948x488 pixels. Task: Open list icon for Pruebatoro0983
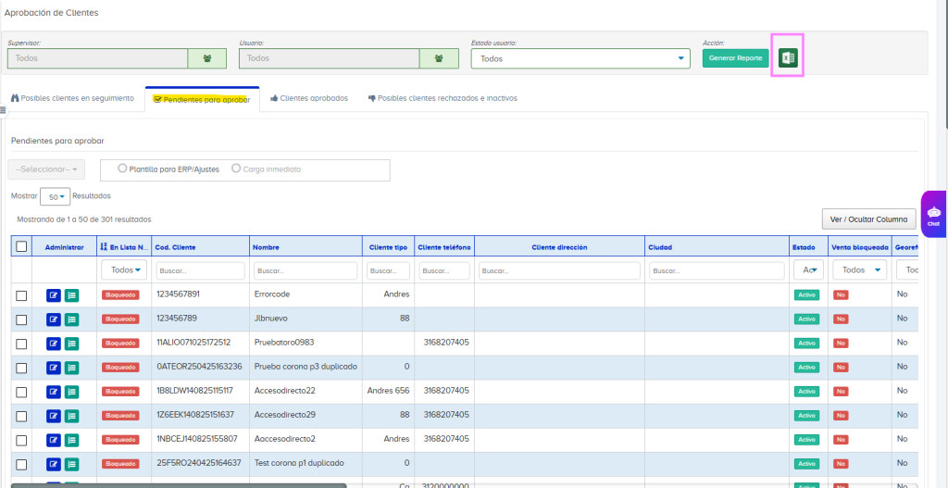coord(71,344)
